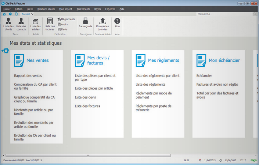Open Montants par article ou par famille

(34, 112)
